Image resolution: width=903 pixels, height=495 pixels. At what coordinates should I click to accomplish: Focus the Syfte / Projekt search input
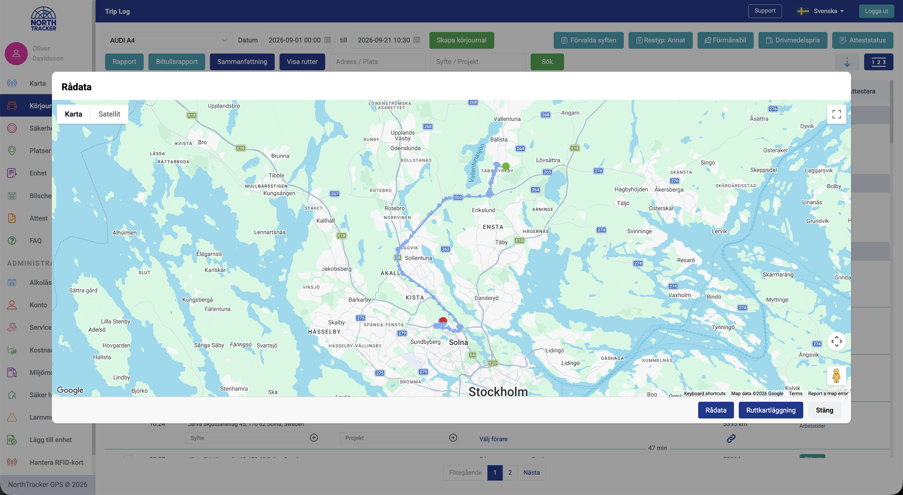click(478, 62)
